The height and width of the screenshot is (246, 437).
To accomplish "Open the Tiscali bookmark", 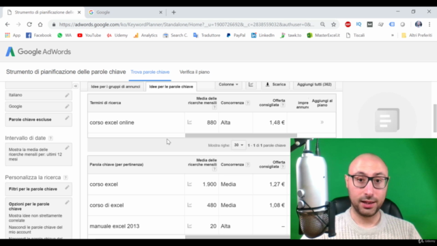I will pos(355,36).
